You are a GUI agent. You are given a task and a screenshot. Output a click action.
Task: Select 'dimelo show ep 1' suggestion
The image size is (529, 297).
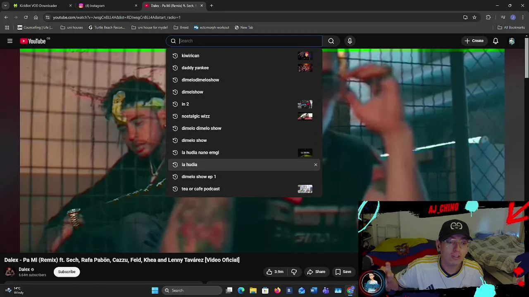click(x=244, y=177)
